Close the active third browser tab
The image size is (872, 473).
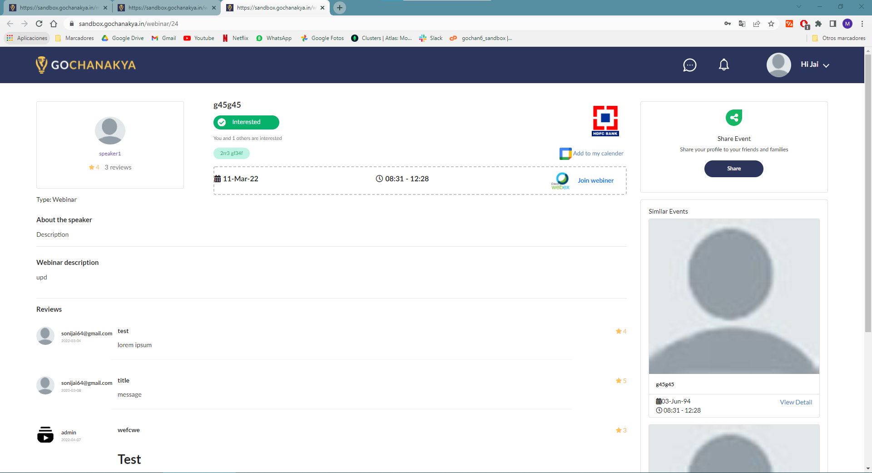point(322,8)
